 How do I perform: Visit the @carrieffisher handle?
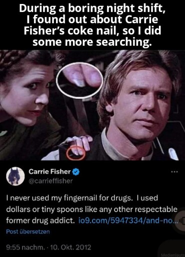(50, 181)
